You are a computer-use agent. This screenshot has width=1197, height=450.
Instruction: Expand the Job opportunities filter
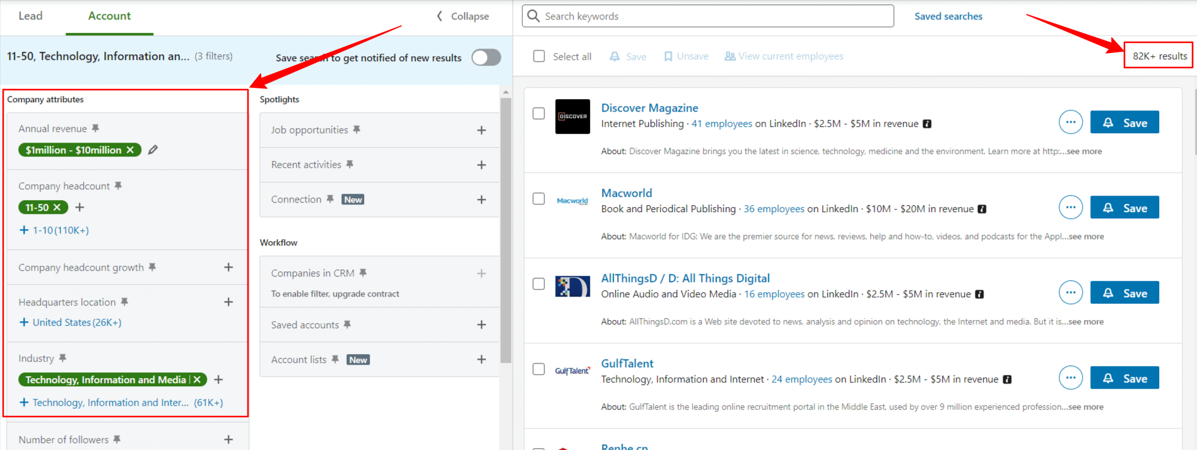(481, 130)
